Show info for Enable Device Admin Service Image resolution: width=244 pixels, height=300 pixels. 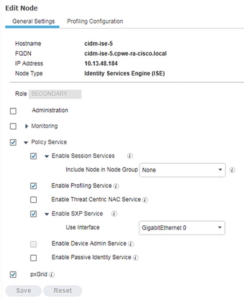click(x=131, y=244)
